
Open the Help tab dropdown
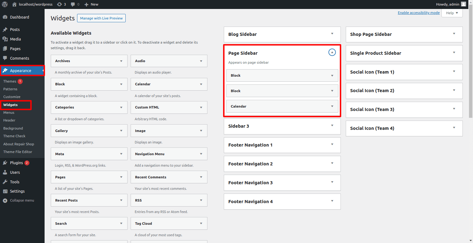pos(452,13)
